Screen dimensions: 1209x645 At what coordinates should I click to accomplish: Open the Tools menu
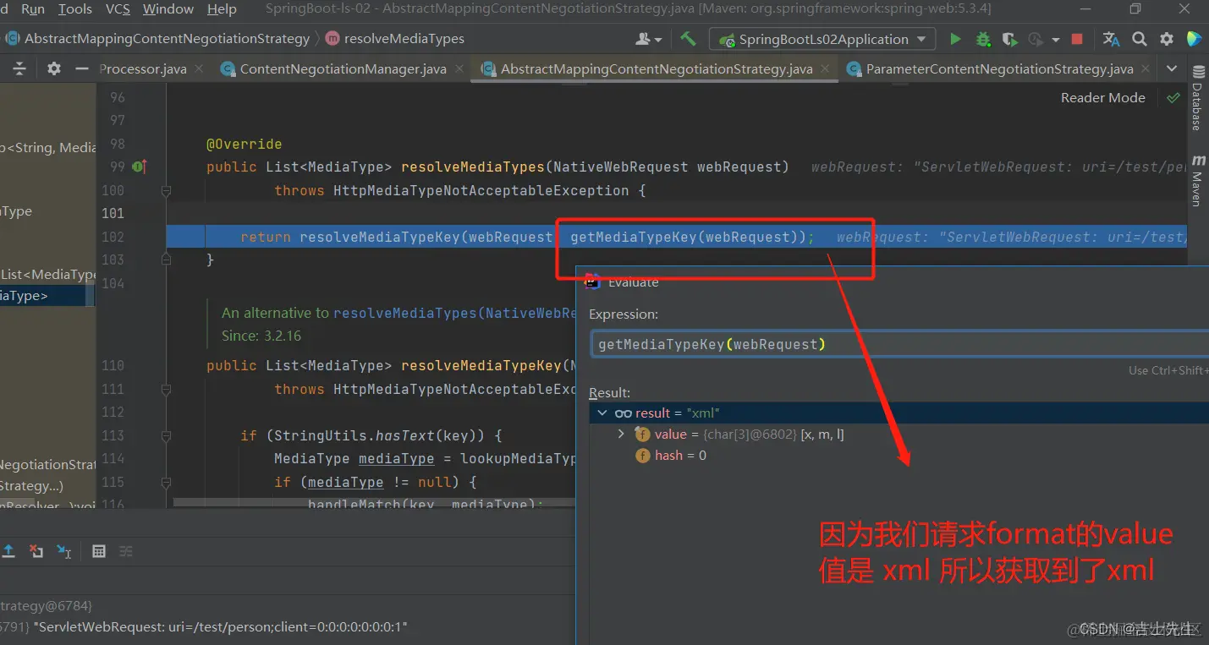(75, 9)
